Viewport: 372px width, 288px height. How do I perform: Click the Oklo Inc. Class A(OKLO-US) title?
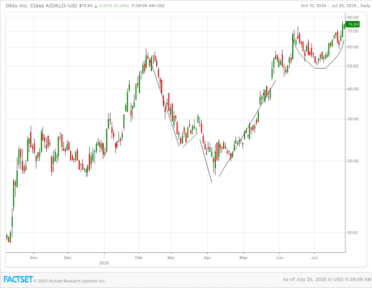(x=41, y=5)
